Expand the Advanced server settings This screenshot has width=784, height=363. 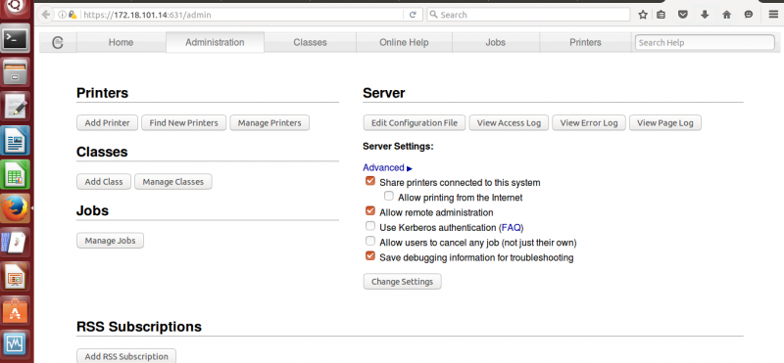pos(387,167)
